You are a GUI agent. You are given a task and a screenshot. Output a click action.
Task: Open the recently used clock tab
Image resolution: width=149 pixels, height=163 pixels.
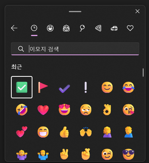point(34,28)
